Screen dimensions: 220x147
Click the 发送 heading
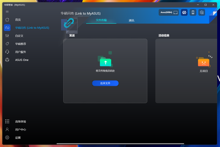[72, 35]
